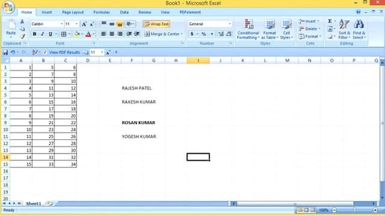Open the Number dialog launcher
This screenshot has height=216, width=385.
[x=231, y=43]
